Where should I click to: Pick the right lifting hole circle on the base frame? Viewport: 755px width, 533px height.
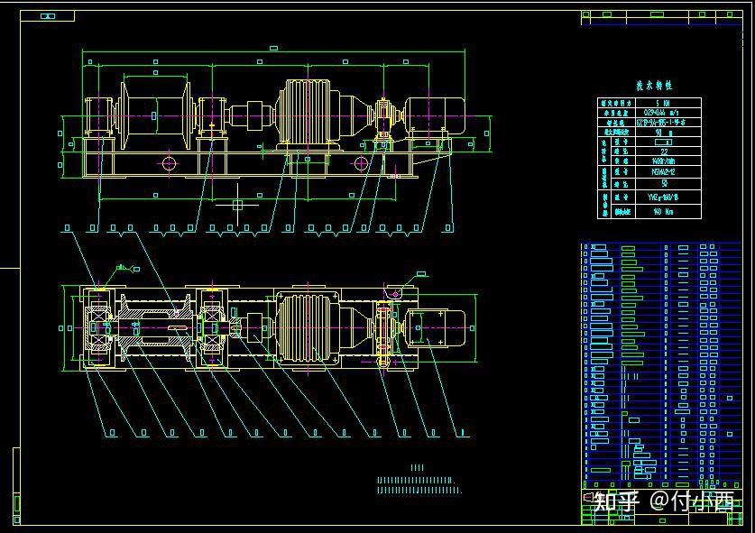coord(361,164)
